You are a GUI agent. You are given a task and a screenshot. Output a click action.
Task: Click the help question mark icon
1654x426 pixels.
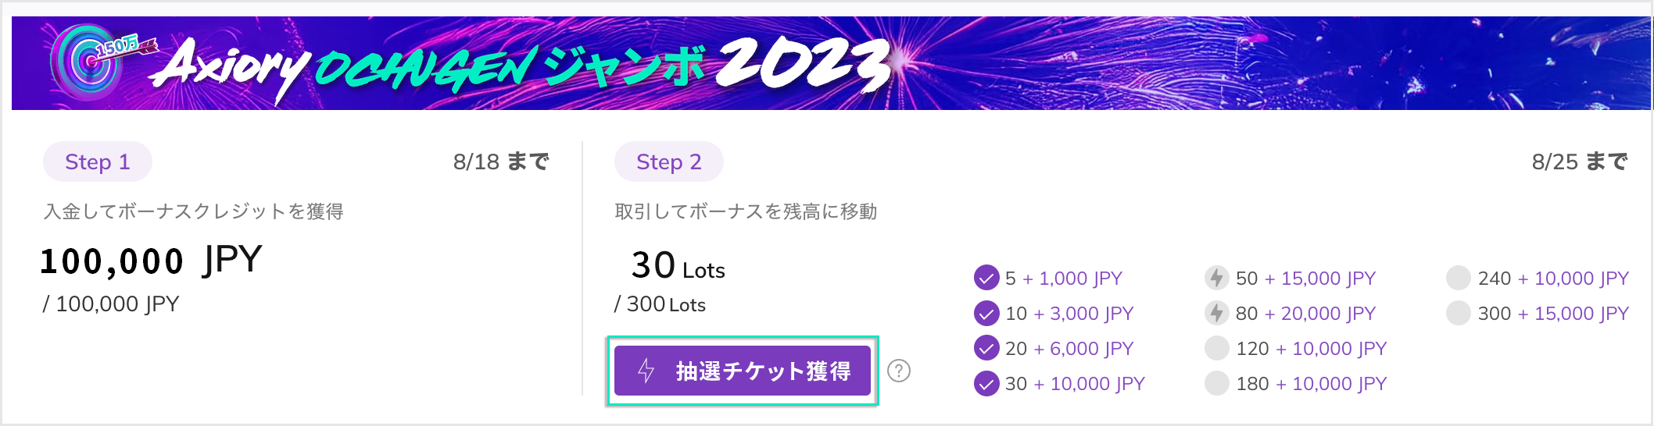pos(899,371)
